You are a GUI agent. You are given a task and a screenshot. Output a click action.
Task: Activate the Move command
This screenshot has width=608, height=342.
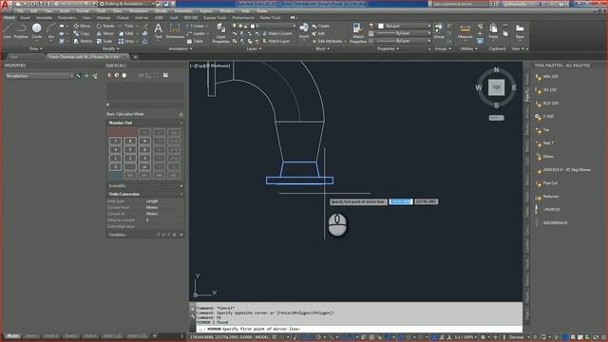82,26
